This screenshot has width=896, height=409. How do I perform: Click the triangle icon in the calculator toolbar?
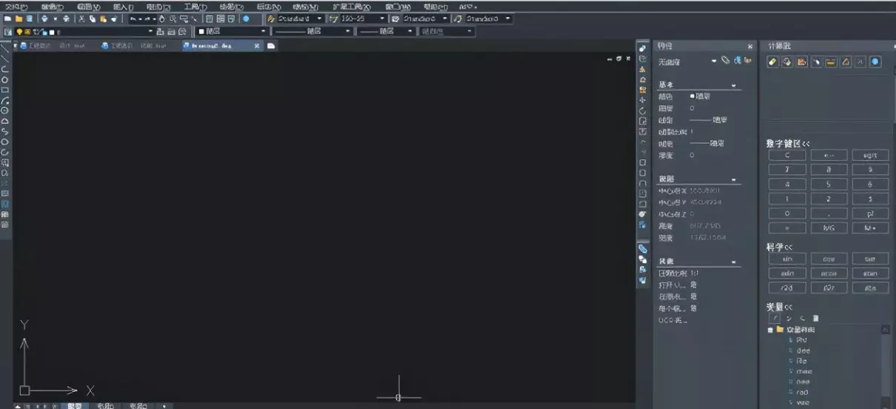tap(846, 62)
